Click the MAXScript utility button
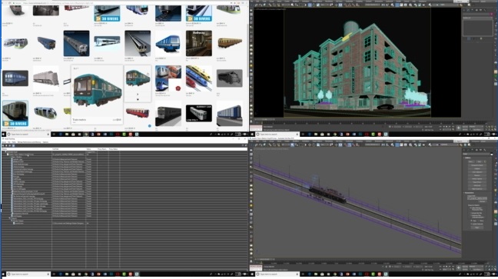 point(477,185)
